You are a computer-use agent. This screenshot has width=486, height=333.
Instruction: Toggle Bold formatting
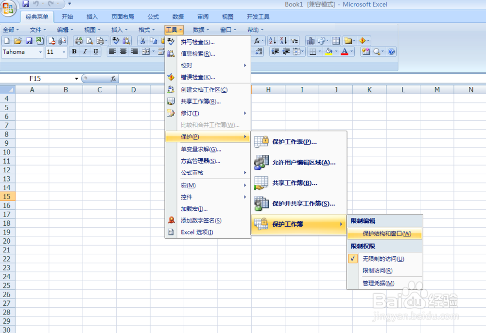(x=74, y=51)
